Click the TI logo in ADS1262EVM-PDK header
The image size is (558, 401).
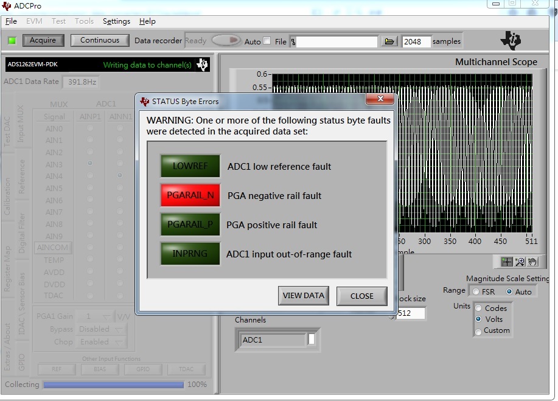[203, 65]
